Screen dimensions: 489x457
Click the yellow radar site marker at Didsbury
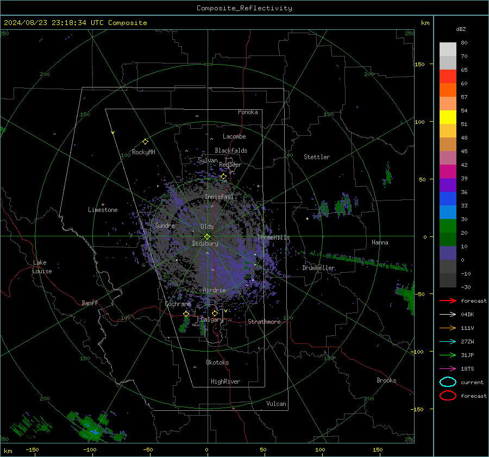click(208, 236)
